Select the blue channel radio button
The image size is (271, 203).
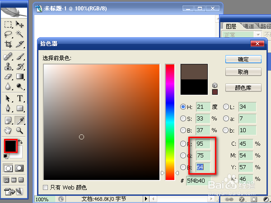[x=183, y=167]
